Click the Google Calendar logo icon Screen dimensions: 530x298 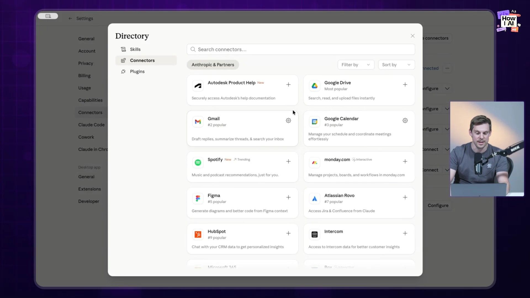[314, 122]
